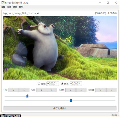This screenshot has height=117, width=120.
Task: Open the 關於 menu
Action: [x=21, y=7]
